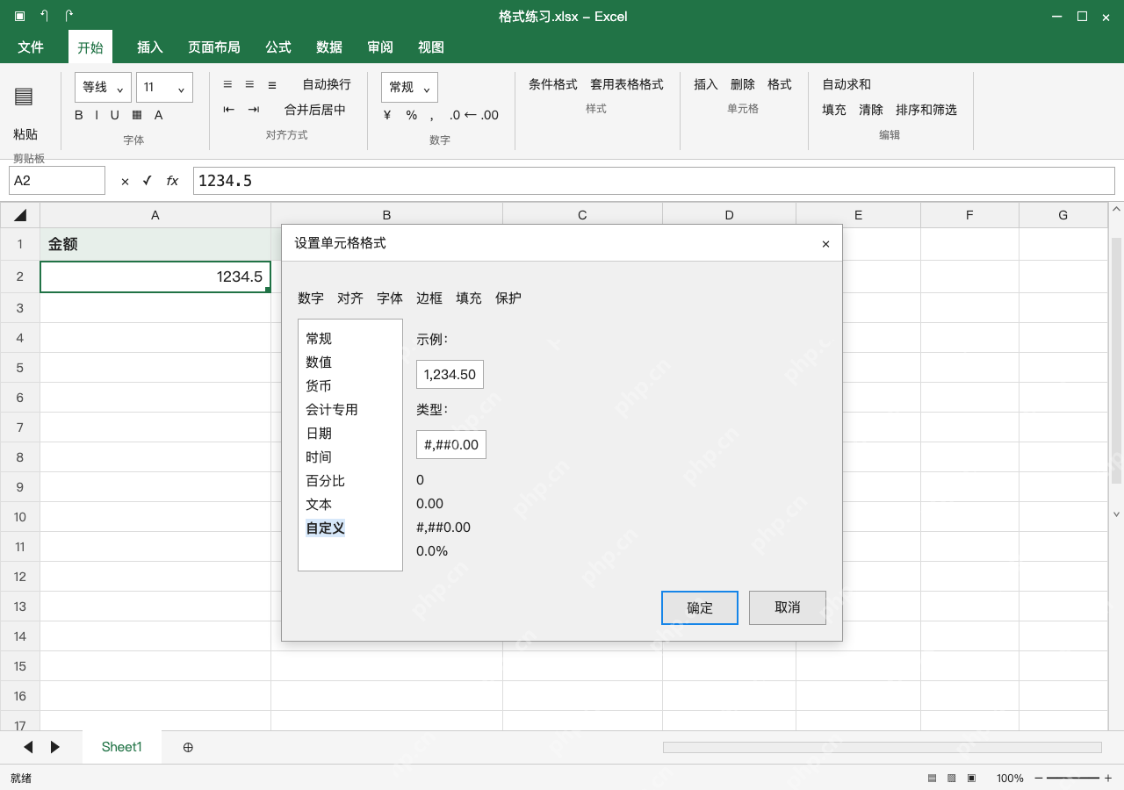Image resolution: width=1124 pixels, height=790 pixels.
Task: Click the 类型 format code input field
Action: [x=451, y=444]
